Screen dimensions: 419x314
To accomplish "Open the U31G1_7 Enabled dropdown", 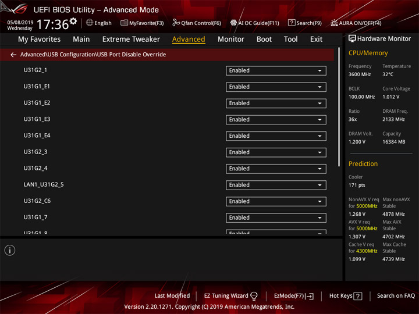I will [276, 218].
